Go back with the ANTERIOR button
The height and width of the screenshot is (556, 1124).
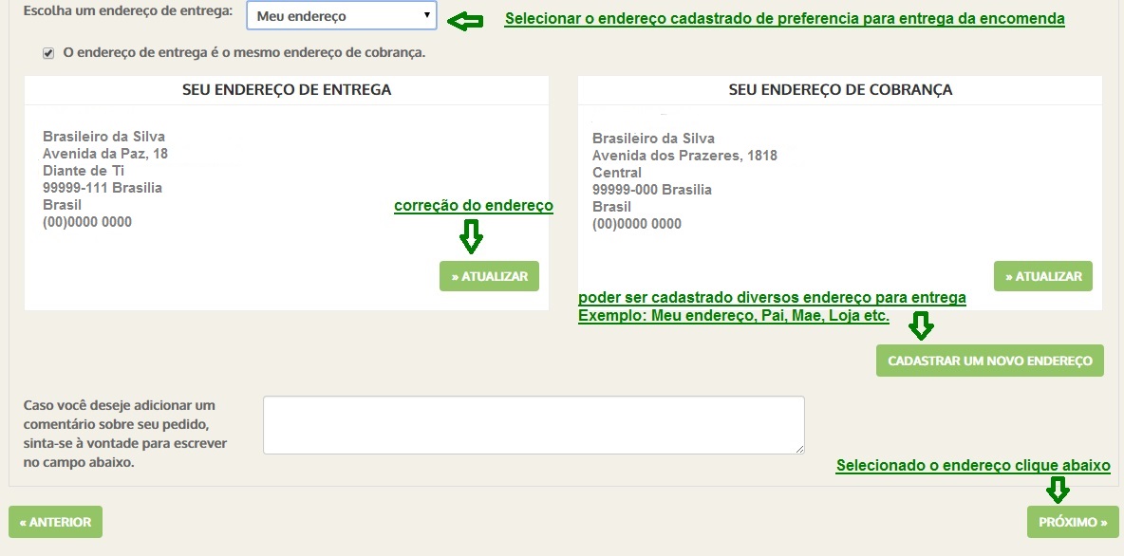point(55,522)
